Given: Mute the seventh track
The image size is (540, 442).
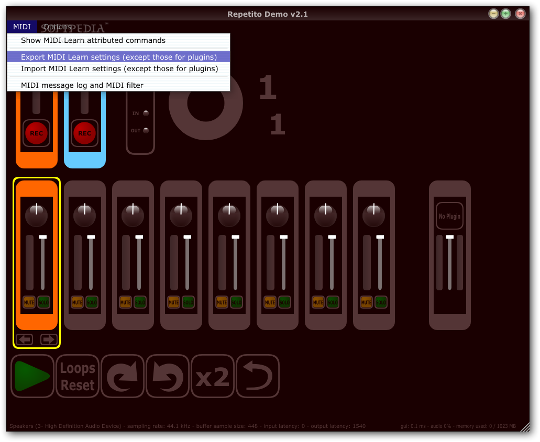Looking at the screenshot, I should pyautogui.click(x=318, y=302).
